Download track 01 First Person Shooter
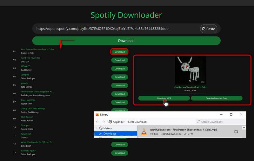 (x=120, y=52)
